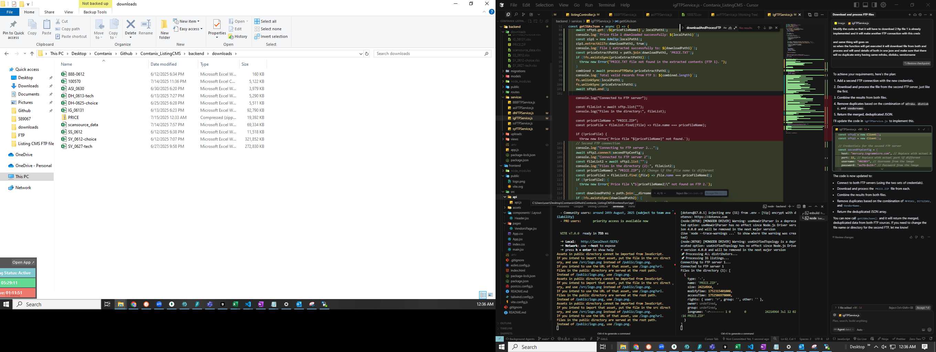This screenshot has width=936, height=352.
Task: Toggle Use Regular Expression in find widget
Action: (x=735, y=28)
